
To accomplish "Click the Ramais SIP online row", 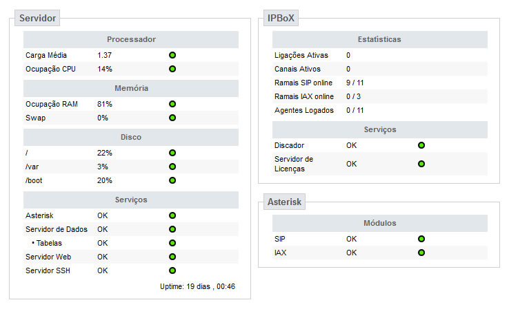I will point(380,83).
